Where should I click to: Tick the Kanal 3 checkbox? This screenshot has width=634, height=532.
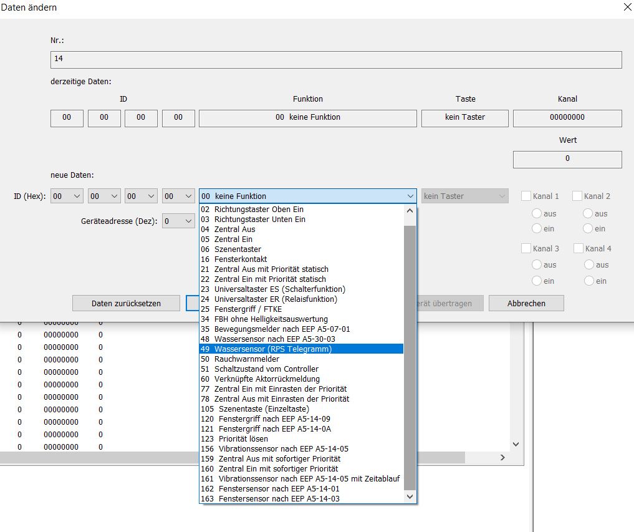pyautogui.click(x=526, y=249)
